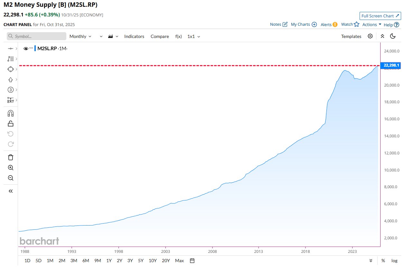405x267 pixels.
Task: Expand the Actions dropdown menu
Action: click(x=372, y=24)
